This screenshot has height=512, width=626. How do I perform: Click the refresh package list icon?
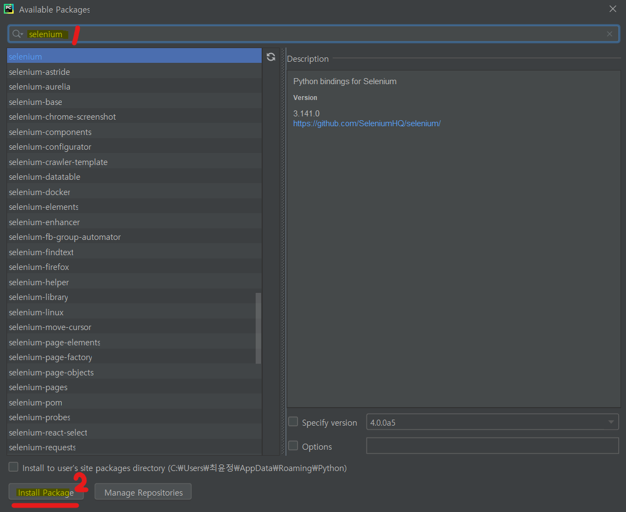(271, 57)
